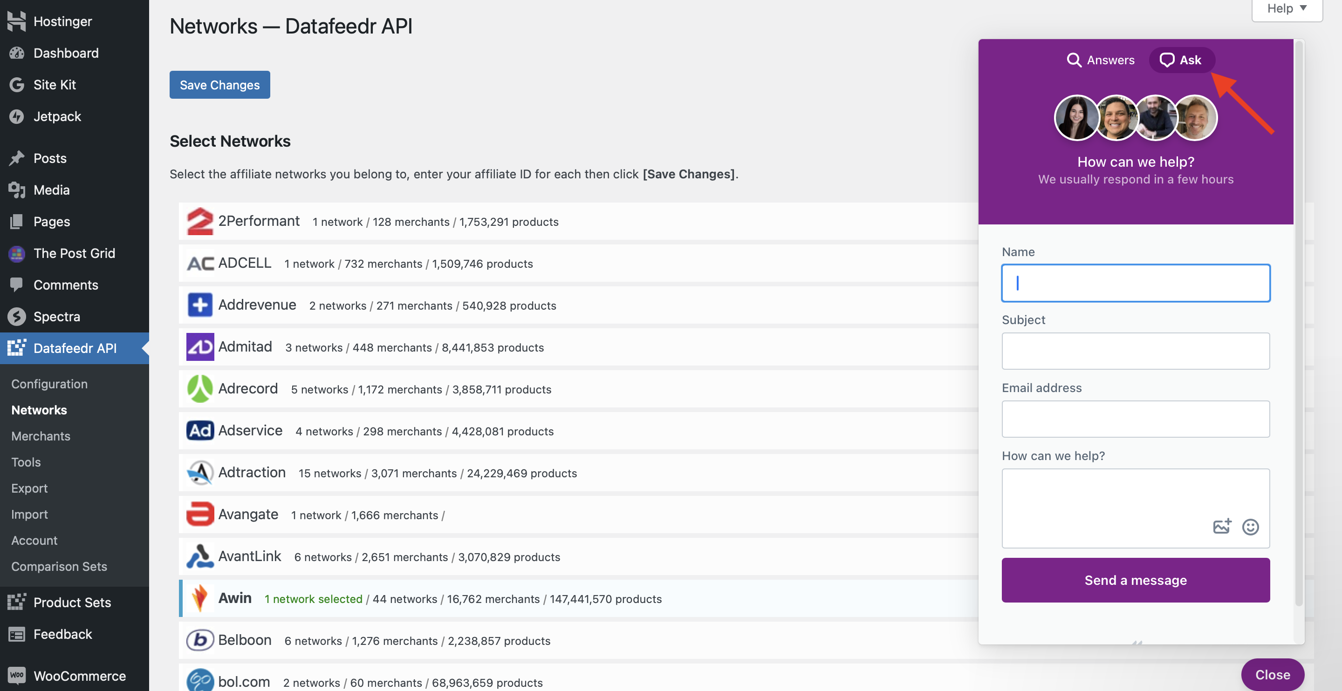Attach an image in help message box

click(1222, 527)
